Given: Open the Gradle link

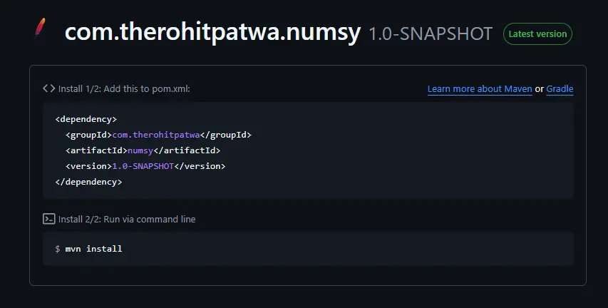Looking at the screenshot, I should tap(560, 89).
